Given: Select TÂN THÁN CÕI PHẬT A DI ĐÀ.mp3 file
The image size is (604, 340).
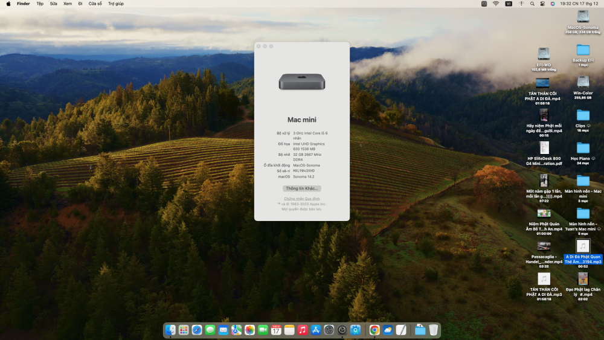Looking at the screenshot, I should click(544, 286).
